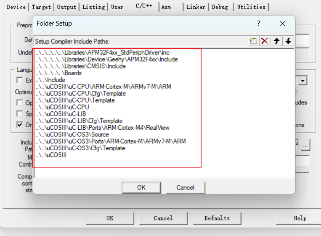Viewport: 321px width, 236px height.
Task: Go to the User tab
Action: (x=117, y=7)
